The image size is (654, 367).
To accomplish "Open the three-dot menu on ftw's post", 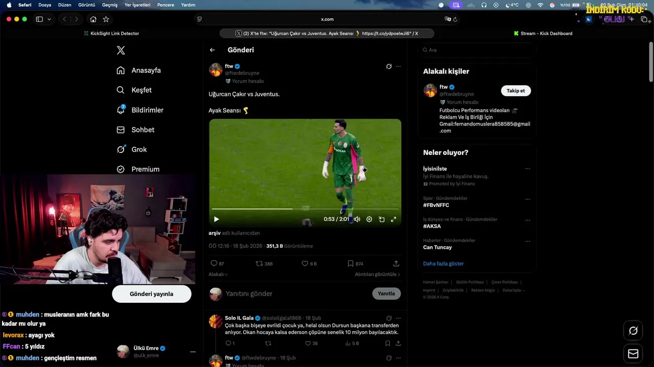I will click(x=398, y=66).
